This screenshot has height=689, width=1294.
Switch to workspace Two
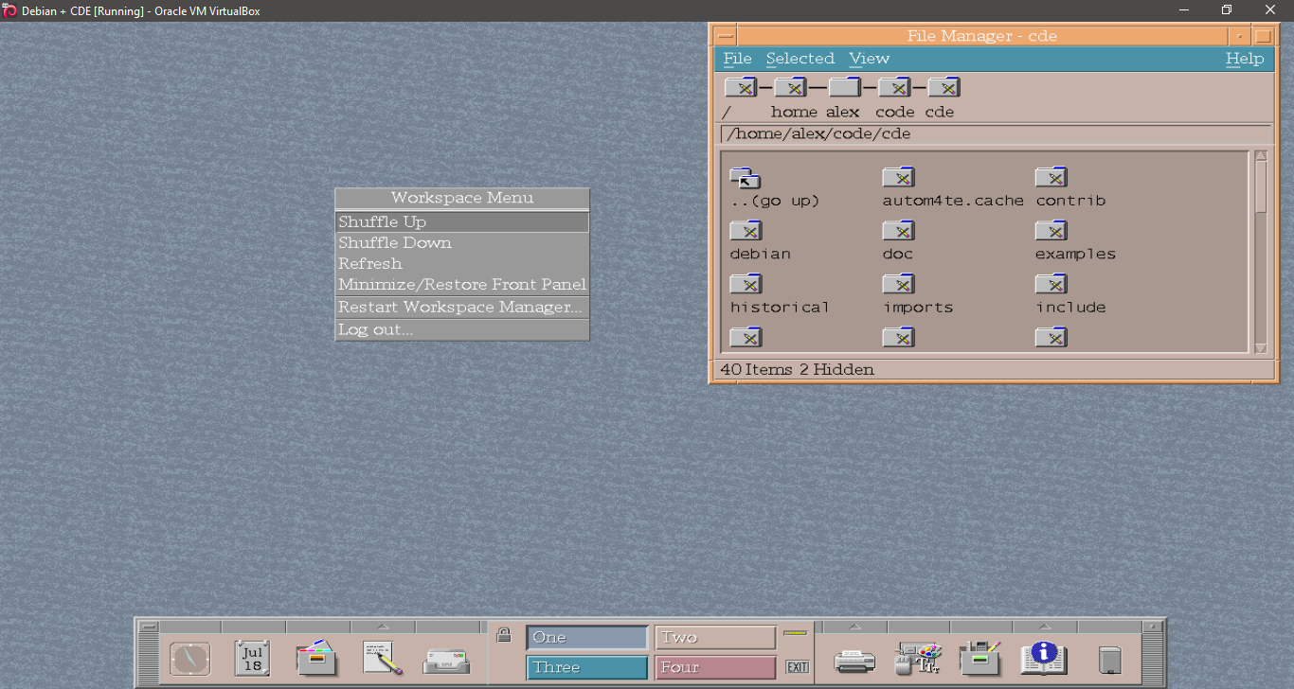click(x=715, y=638)
